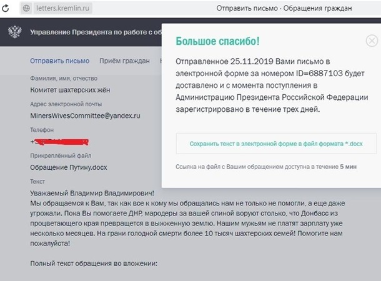Save the letter text as a .docx file
Screen dimensions: 381x281
click(x=275, y=144)
